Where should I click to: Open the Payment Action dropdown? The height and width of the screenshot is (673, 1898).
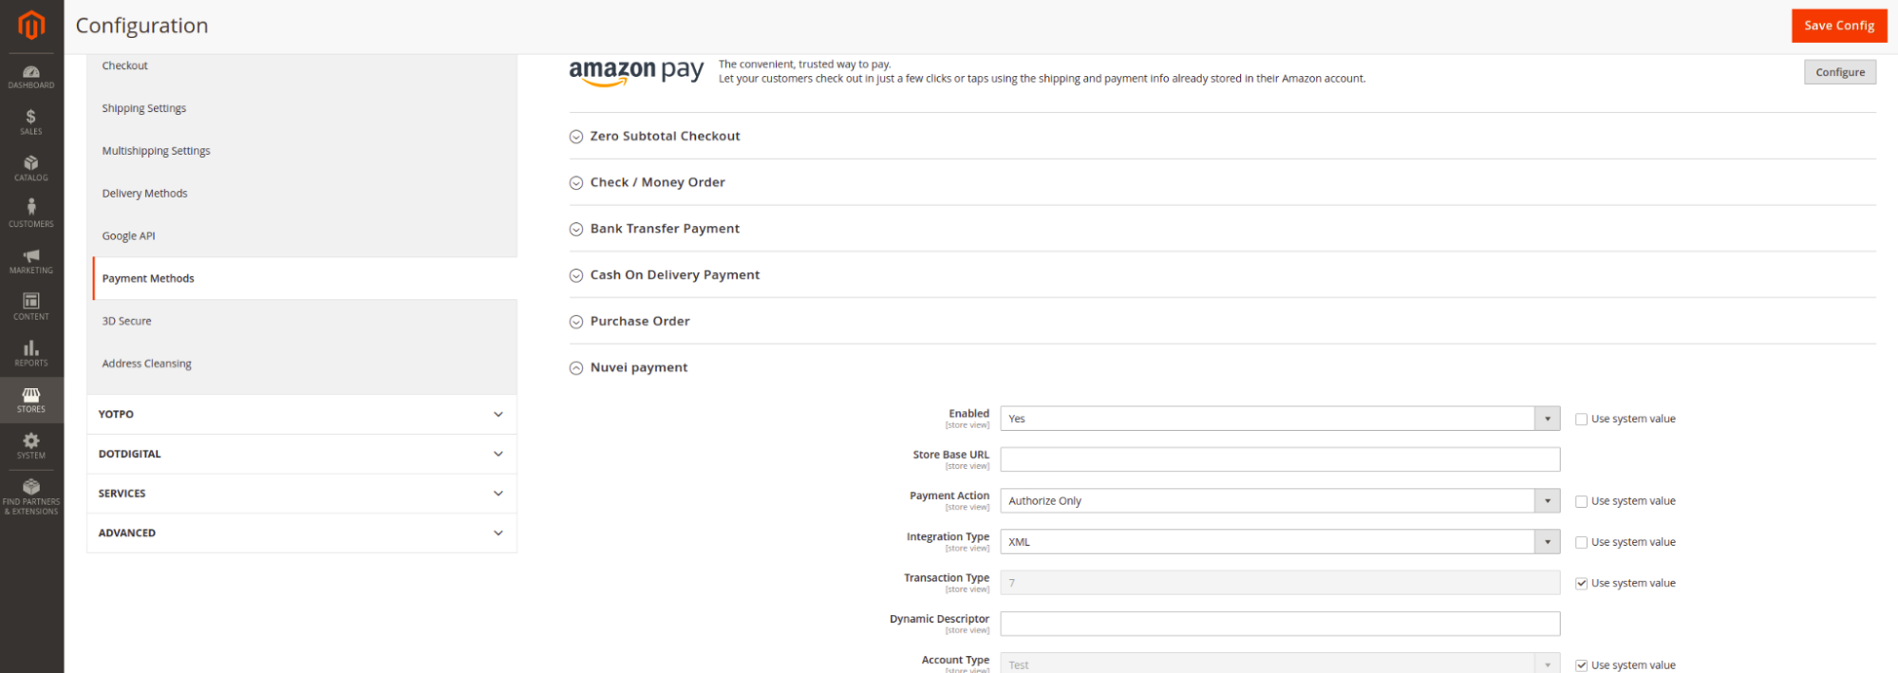coord(1280,501)
